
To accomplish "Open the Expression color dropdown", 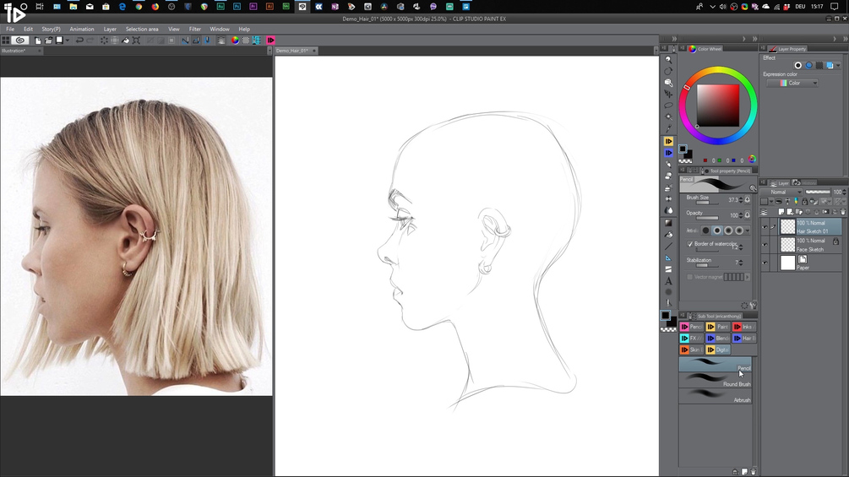I will (x=792, y=84).
